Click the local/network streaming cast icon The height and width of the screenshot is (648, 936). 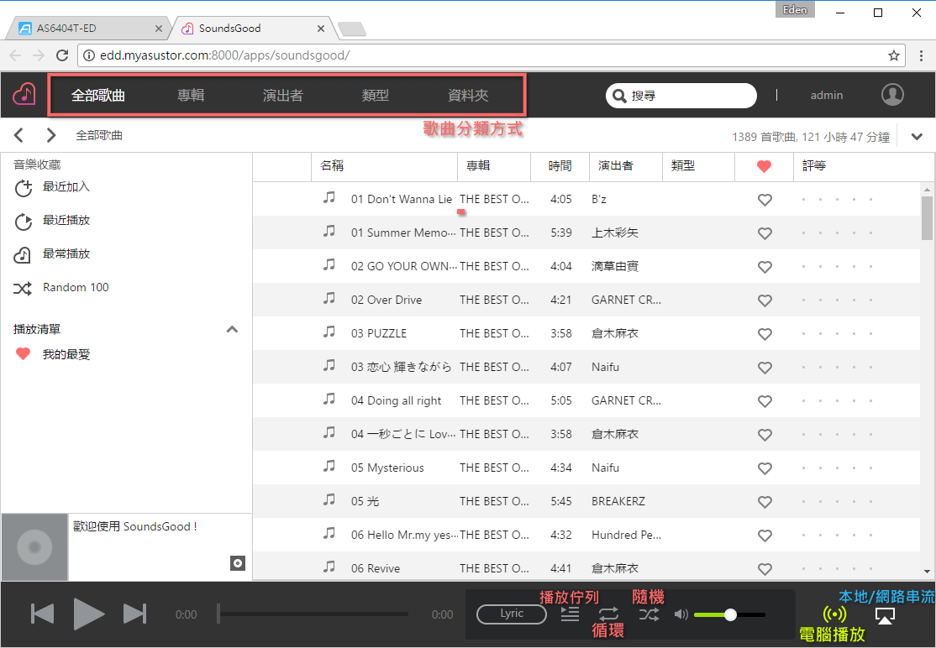[885, 615]
